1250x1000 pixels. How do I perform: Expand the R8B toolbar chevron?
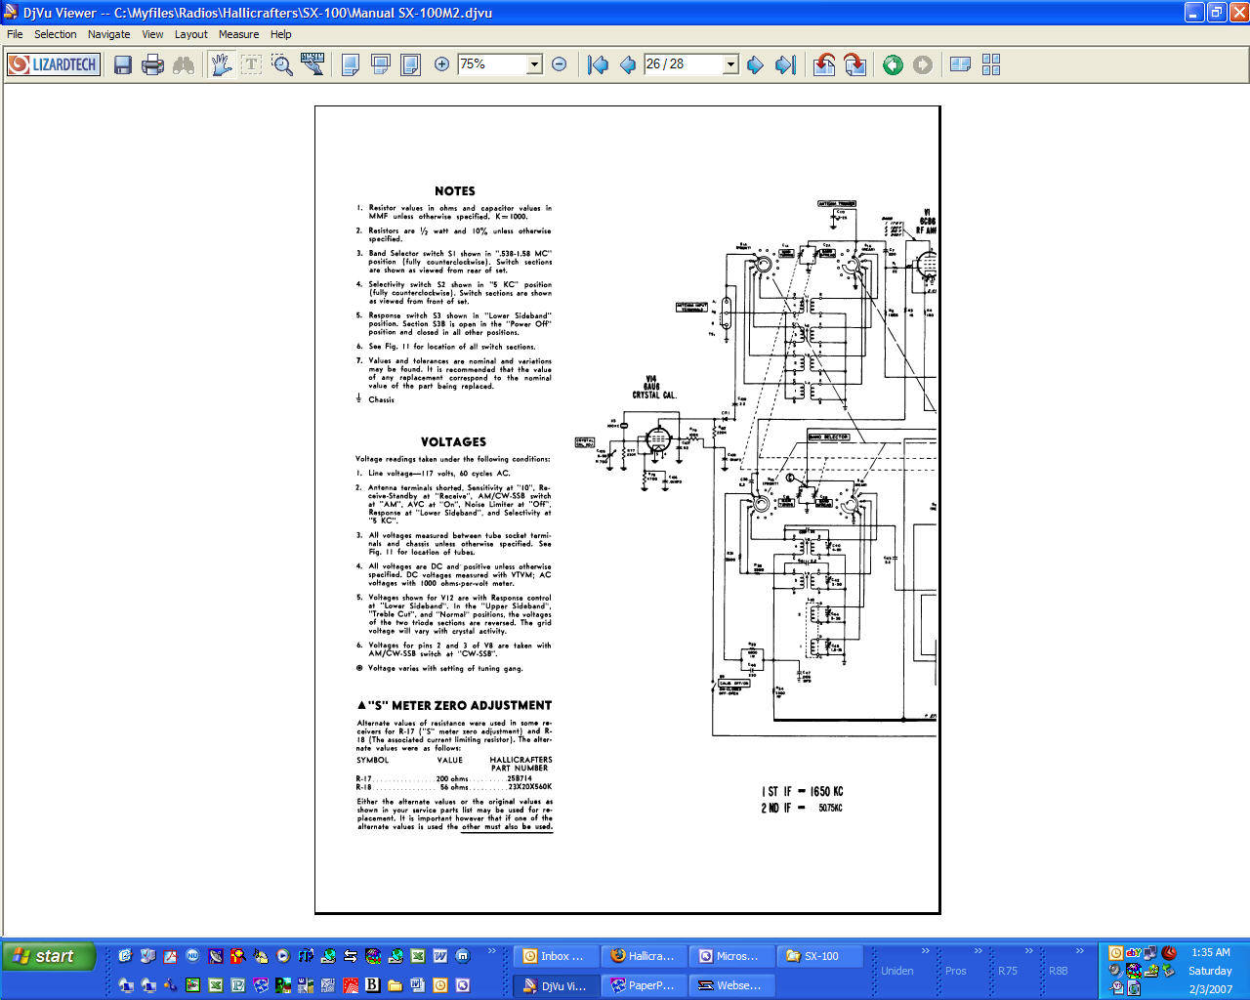(x=1079, y=951)
